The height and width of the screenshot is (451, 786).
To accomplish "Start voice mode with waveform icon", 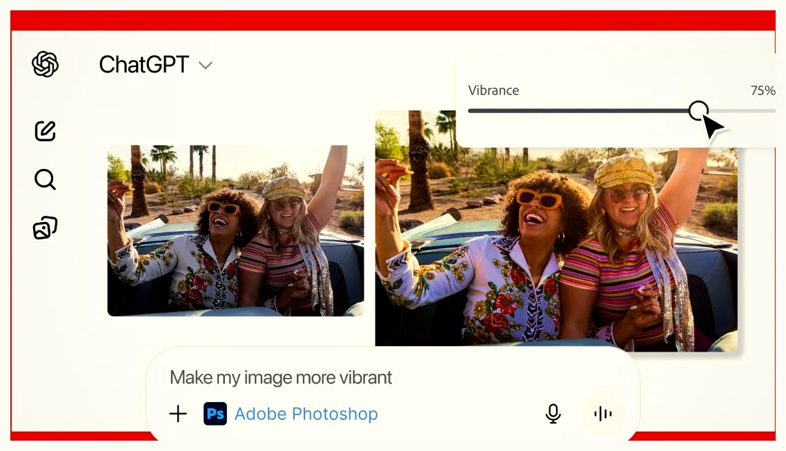I will tap(602, 414).
